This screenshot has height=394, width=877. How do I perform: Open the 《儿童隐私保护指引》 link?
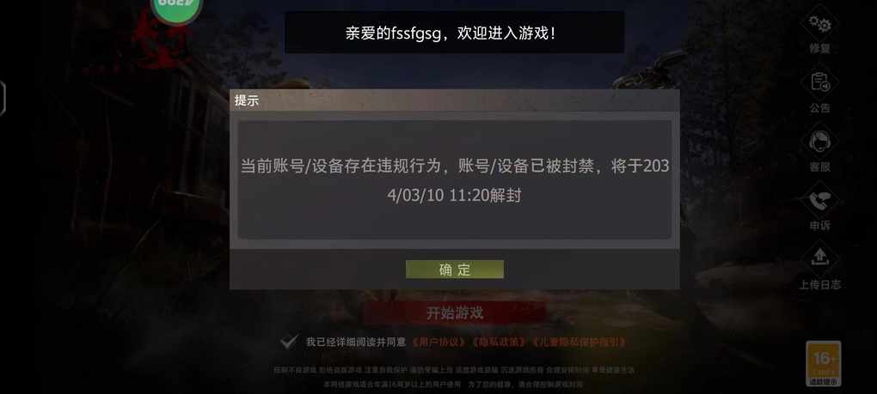579,342
